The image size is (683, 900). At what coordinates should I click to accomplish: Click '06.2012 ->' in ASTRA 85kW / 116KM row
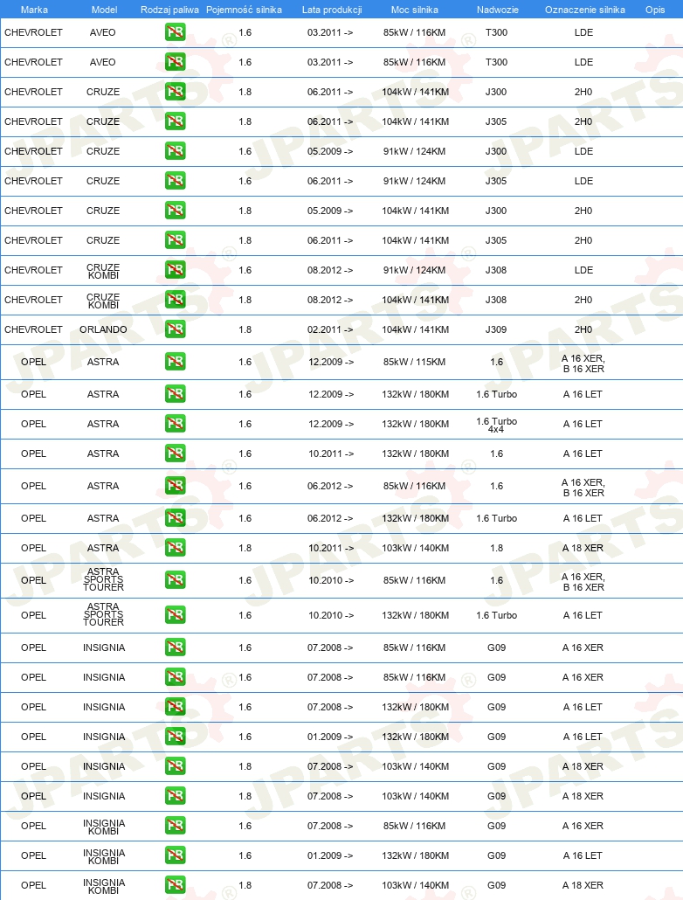[330, 486]
